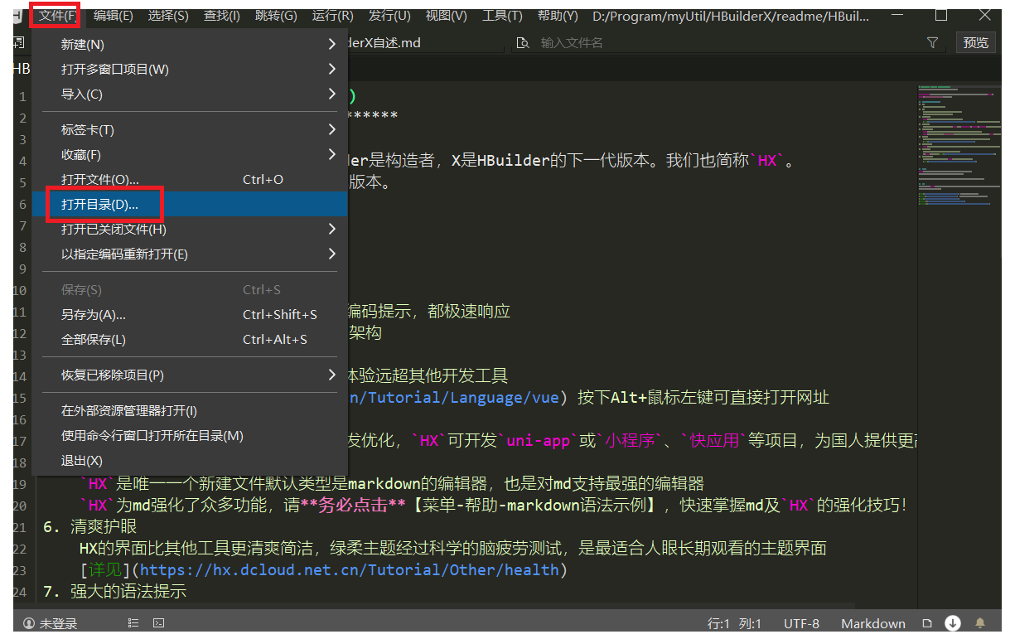Viewport: 1010px width, 639px height.
Task: Expand the 收藏(F) submenu arrow
Action: tap(331, 154)
